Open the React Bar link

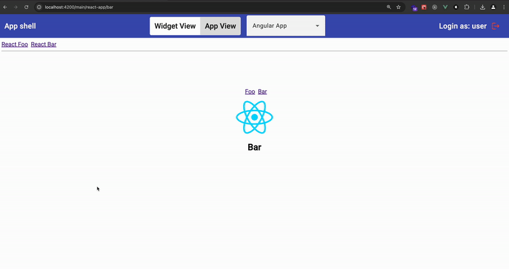tap(43, 45)
